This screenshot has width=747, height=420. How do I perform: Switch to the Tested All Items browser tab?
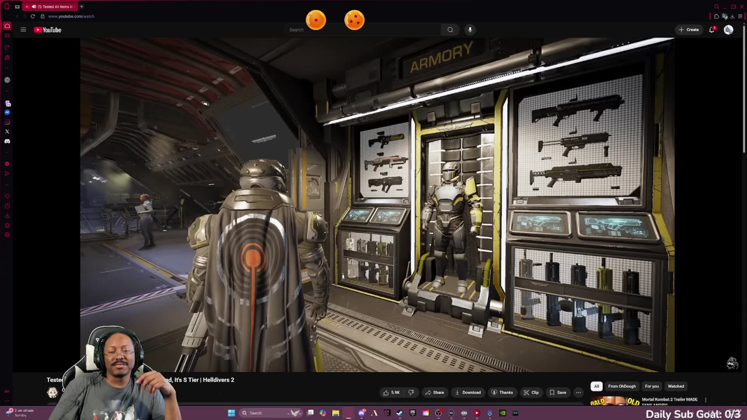click(x=51, y=6)
